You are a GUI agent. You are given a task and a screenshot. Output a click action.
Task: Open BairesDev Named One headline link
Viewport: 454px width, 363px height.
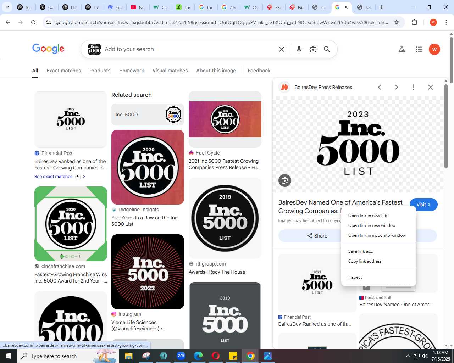point(340,207)
